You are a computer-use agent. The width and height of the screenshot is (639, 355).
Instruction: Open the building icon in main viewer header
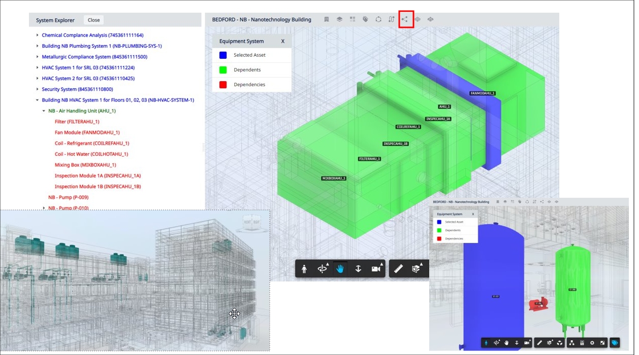point(327,19)
